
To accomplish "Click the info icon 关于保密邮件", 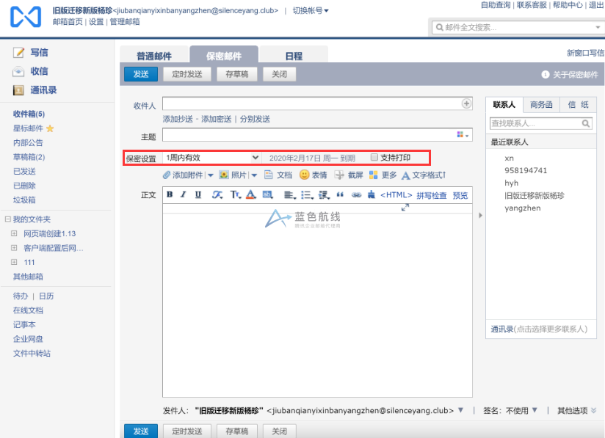I will (546, 74).
